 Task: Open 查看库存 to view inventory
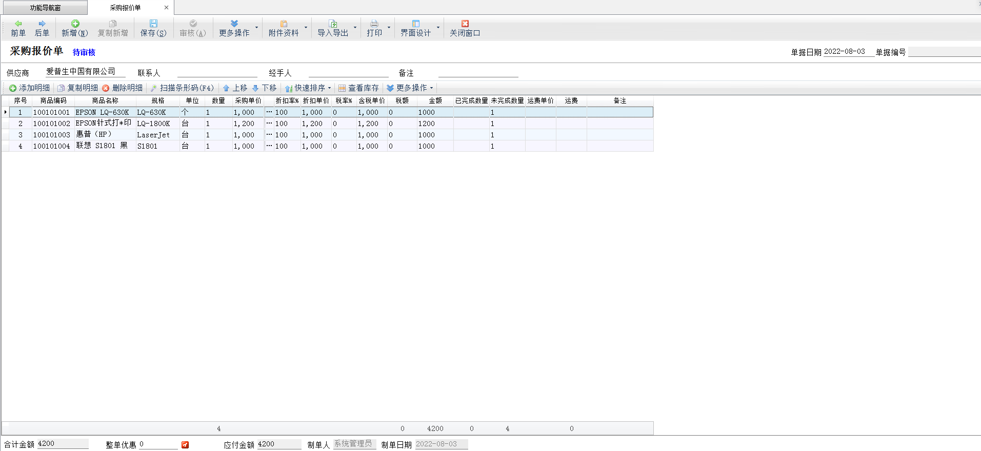[x=358, y=88]
